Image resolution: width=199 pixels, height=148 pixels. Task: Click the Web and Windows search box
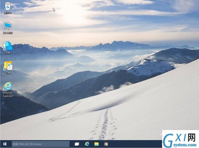(x=41, y=144)
